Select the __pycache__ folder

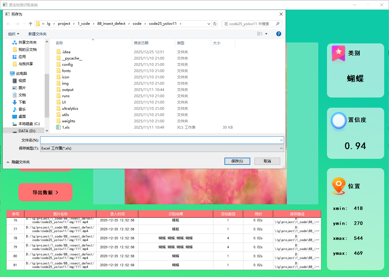[x=69, y=58]
